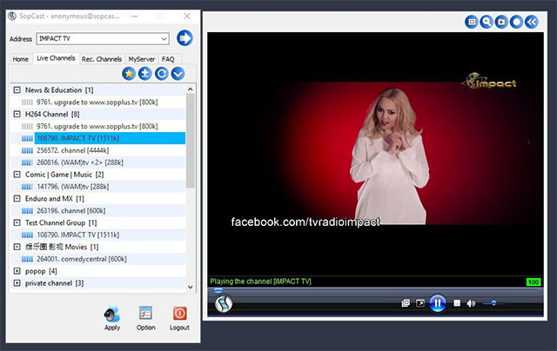
Task: Open the Option settings icon
Action: point(145,314)
